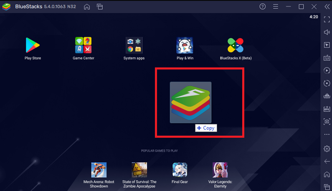Click the sync operations circular icon

[x=327, y=83]
